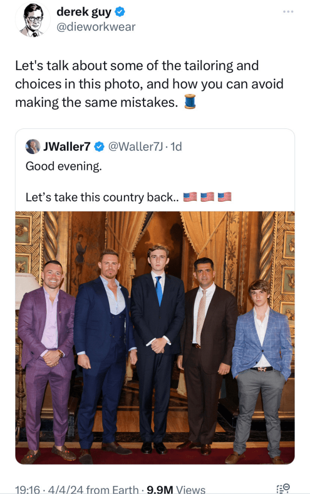
Task: Click the derek guy display name
Action: 84,12
